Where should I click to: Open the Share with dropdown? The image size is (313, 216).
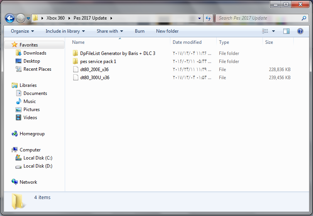pos(110,31)
